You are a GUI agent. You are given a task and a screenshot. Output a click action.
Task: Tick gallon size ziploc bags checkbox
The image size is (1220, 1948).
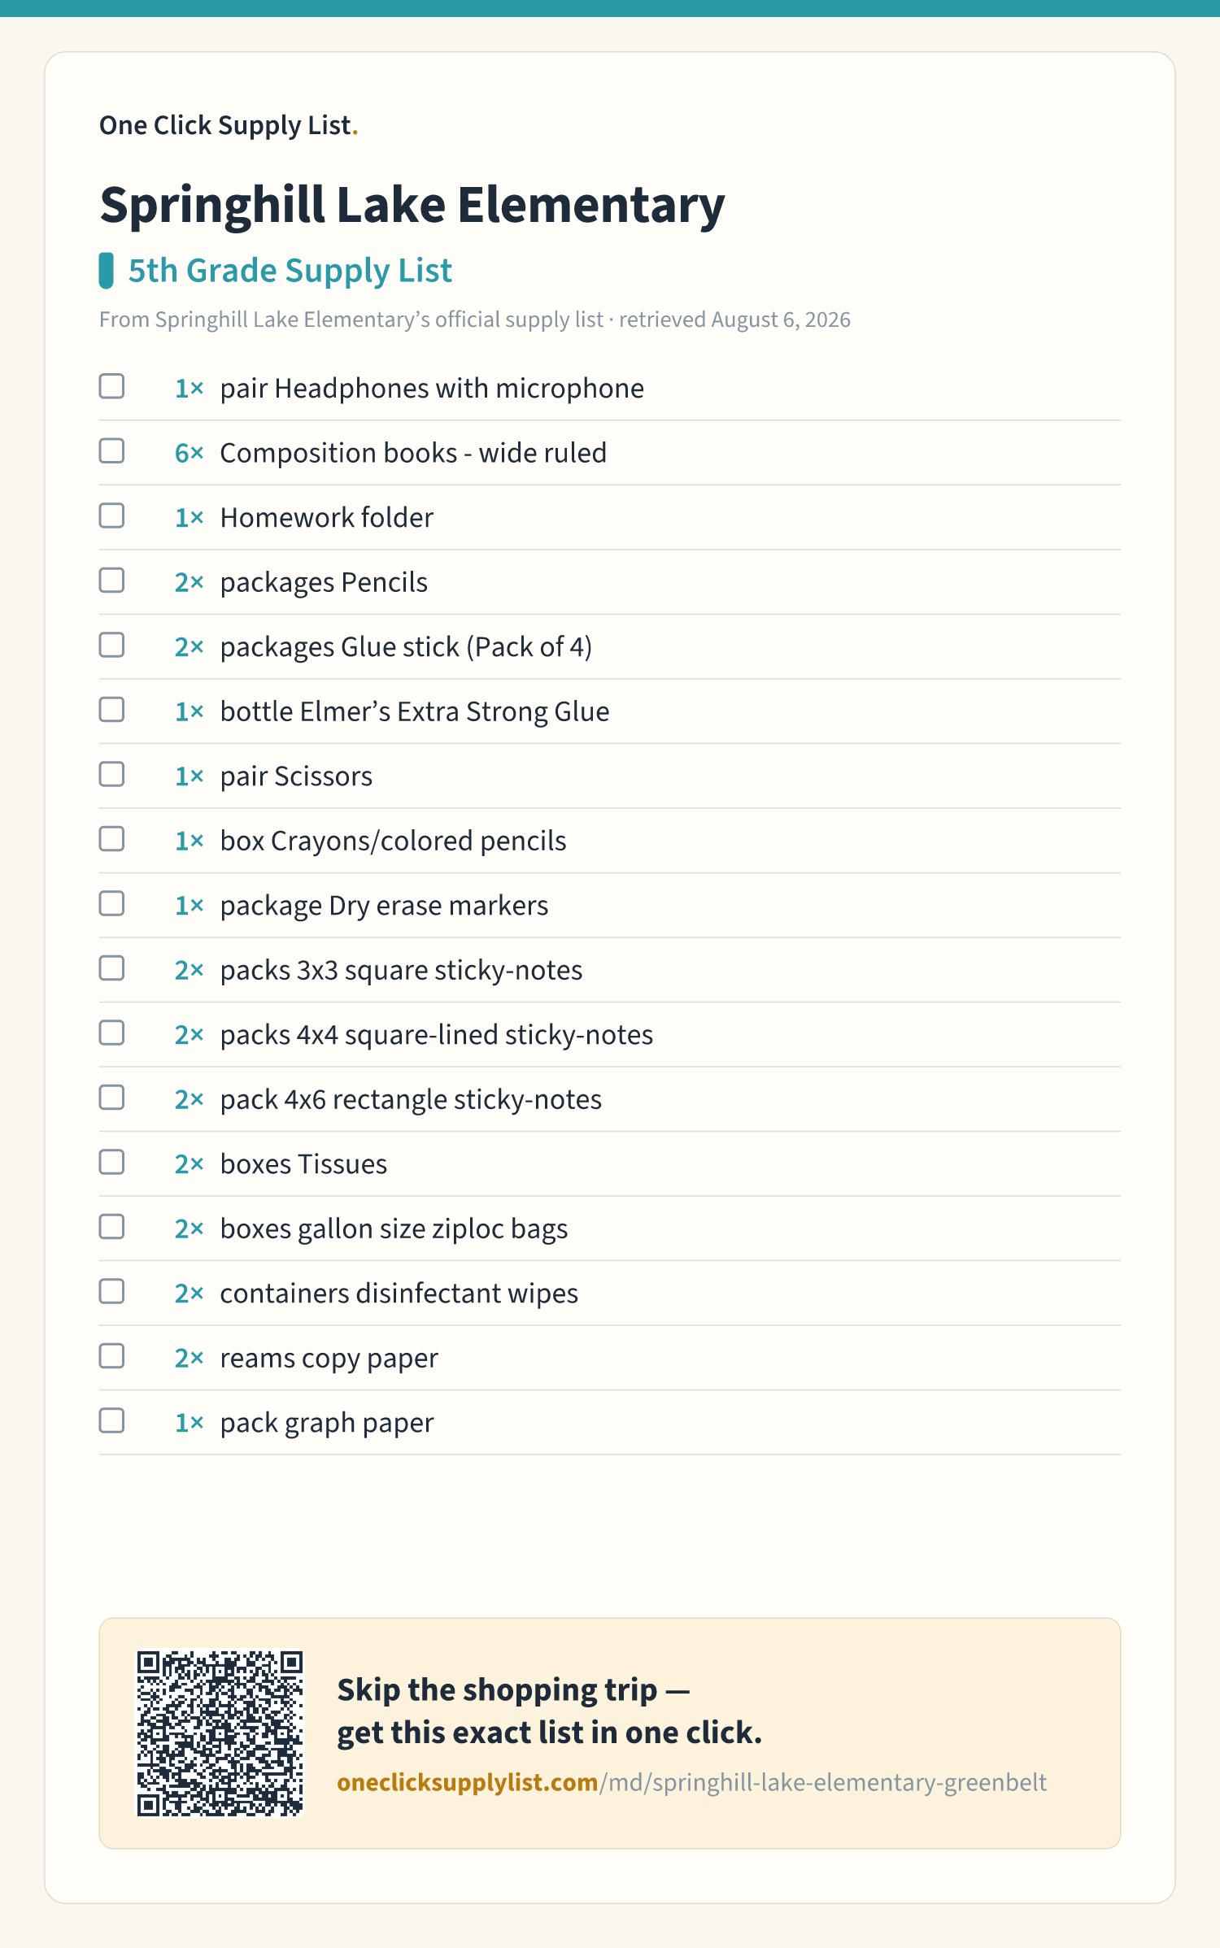tap(111, 1227)
